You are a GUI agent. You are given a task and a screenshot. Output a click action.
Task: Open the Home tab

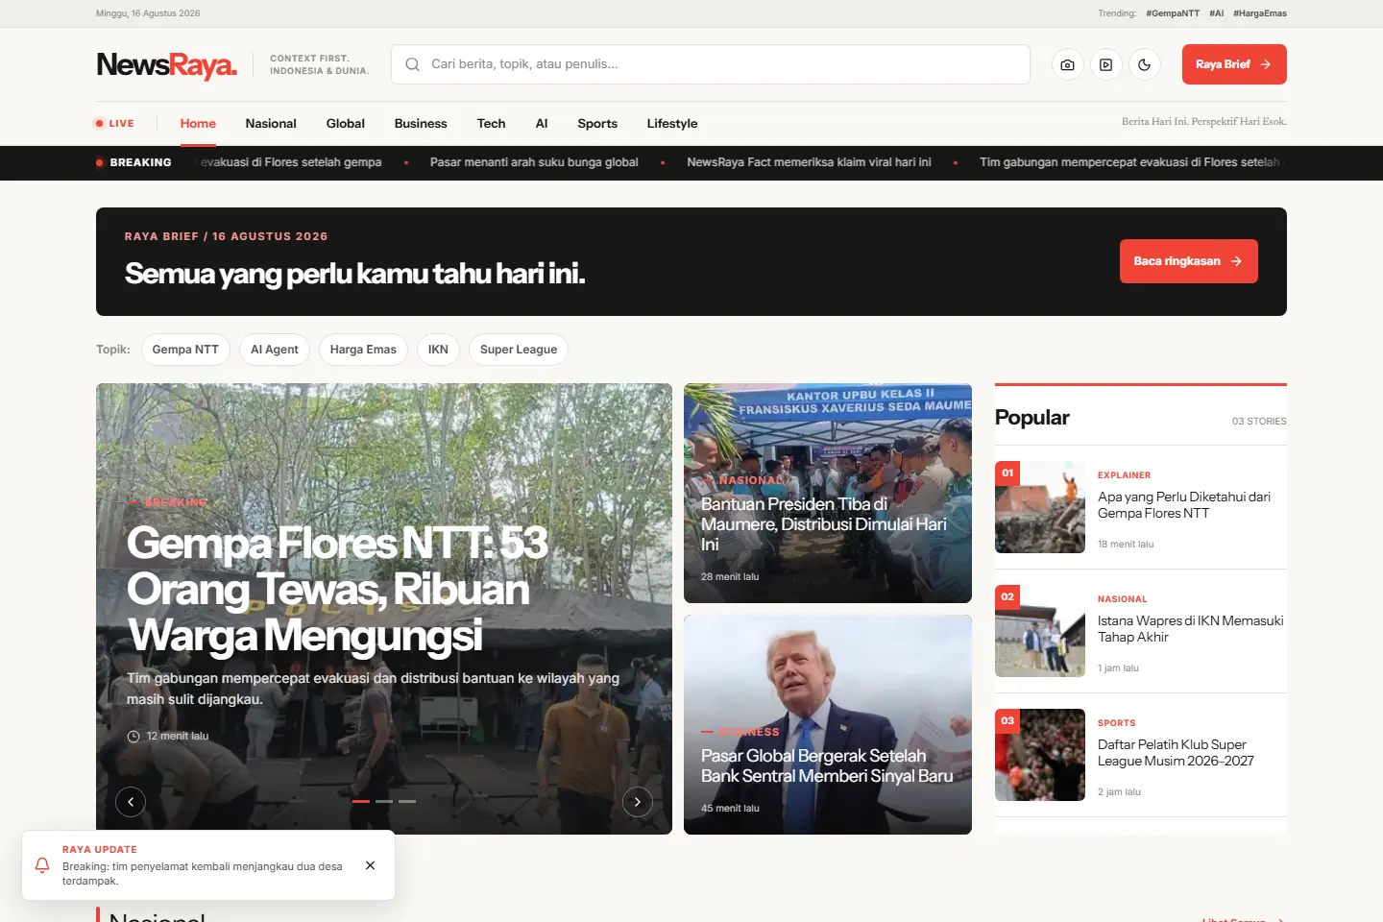coord(198,123)
